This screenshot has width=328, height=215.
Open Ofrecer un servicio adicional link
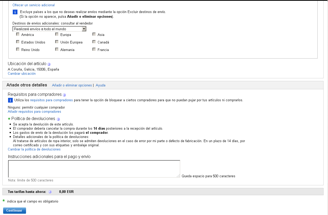point(34,5)
